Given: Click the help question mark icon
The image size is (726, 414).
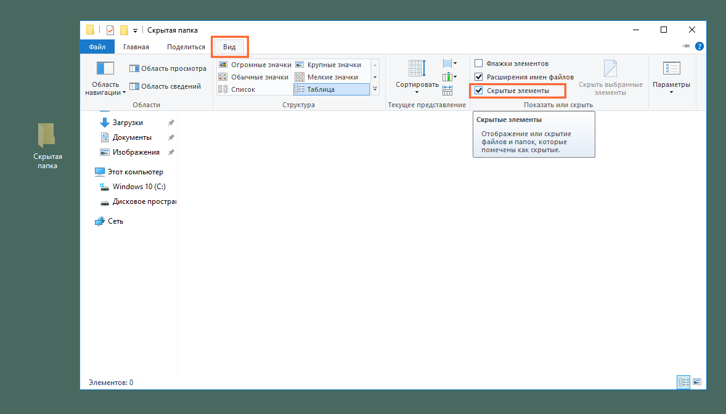Looking at the screenshot, I should [x=699, y=46].
